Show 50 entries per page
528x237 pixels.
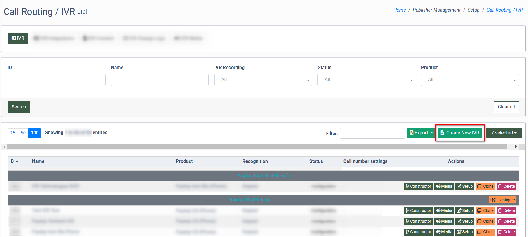[x=23, y=133]
